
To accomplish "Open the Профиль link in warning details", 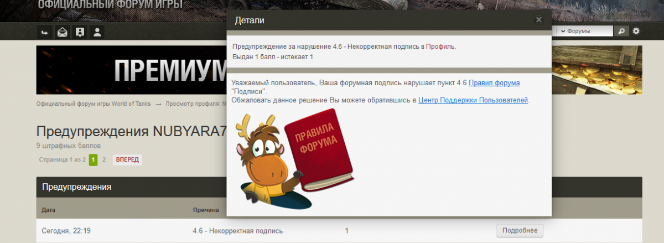I will coord(440,46).
